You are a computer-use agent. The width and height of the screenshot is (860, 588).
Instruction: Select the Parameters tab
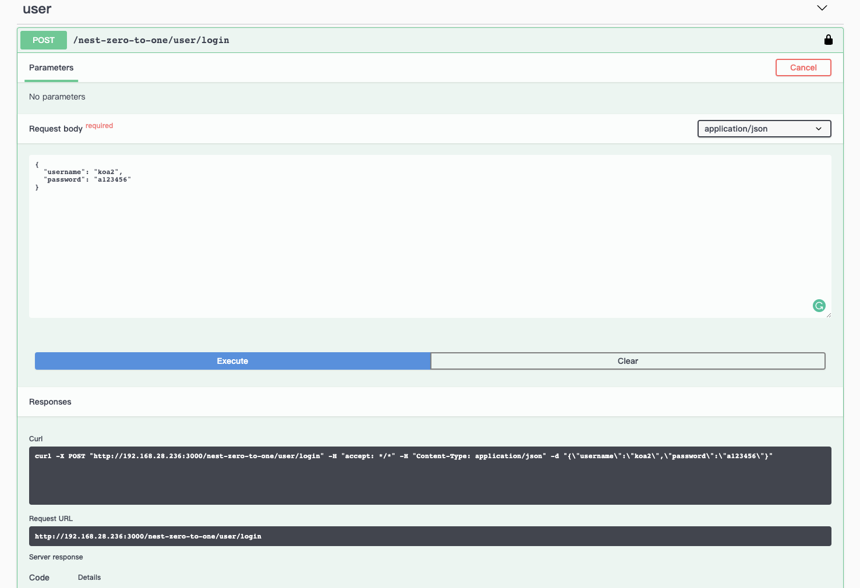(x=51, y=68)
